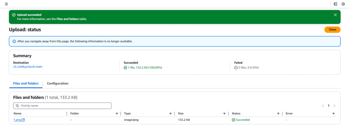Click the hexagon settings icon at top right
Viewport: 349px width, 136px height.
[343, 4]
